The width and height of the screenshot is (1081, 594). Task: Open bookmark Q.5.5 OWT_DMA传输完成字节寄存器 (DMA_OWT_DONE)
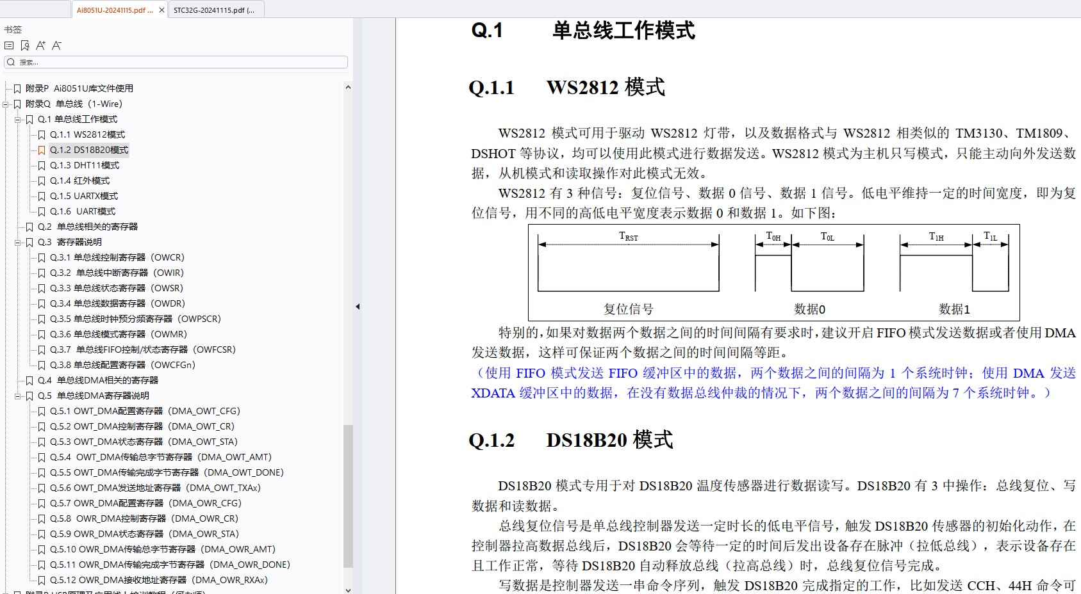pyautogui.click(x=167, y=472)
